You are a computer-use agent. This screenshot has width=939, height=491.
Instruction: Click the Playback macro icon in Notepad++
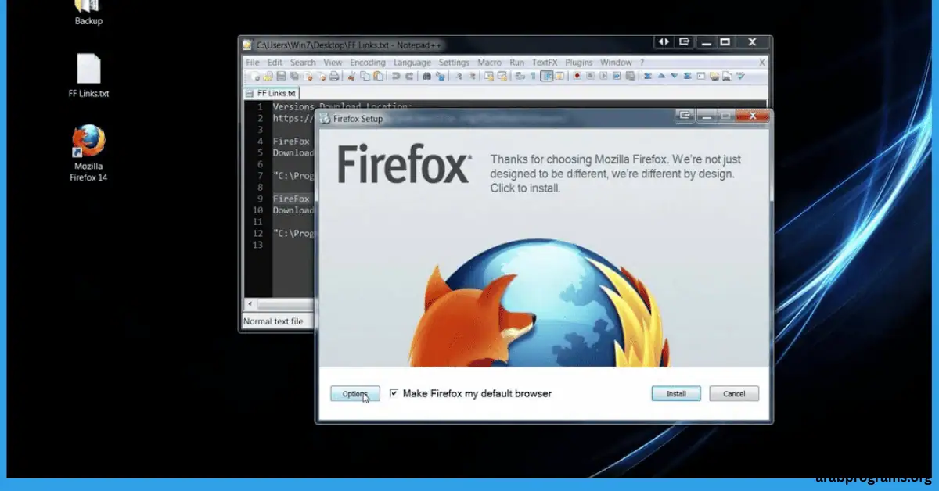click(603, 76)
